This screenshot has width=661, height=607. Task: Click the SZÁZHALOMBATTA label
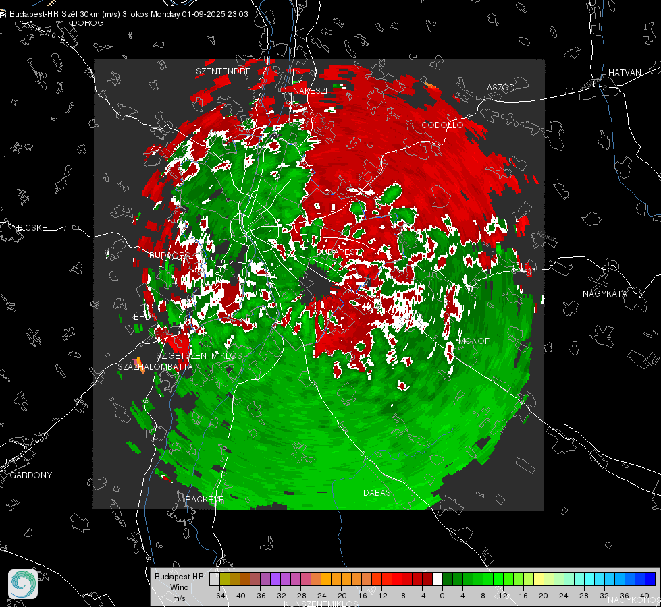pyautogui.click(x=155, y=366)
